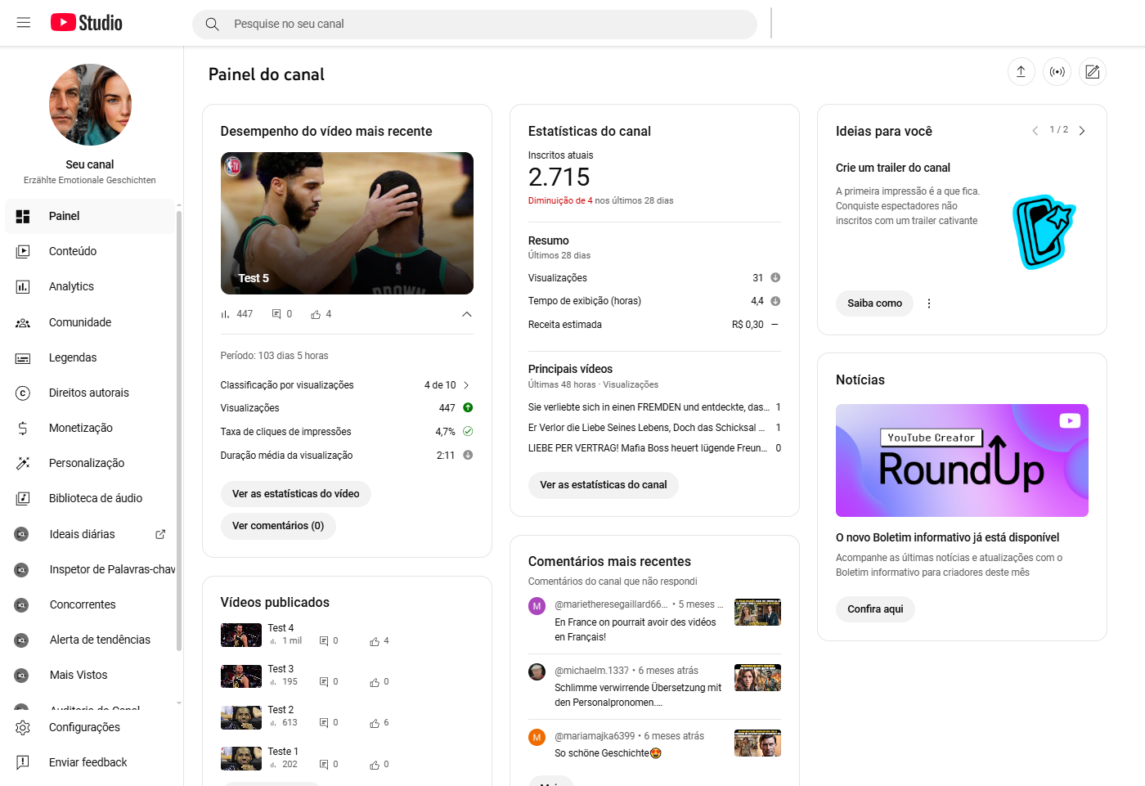Go to next idea card arrow
Screen dimensions: 1145x786
pos(1082,131)
